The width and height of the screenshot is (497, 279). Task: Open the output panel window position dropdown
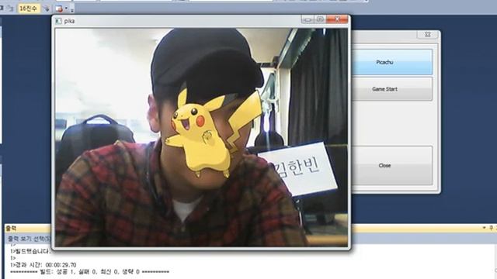tap(484, 228)
